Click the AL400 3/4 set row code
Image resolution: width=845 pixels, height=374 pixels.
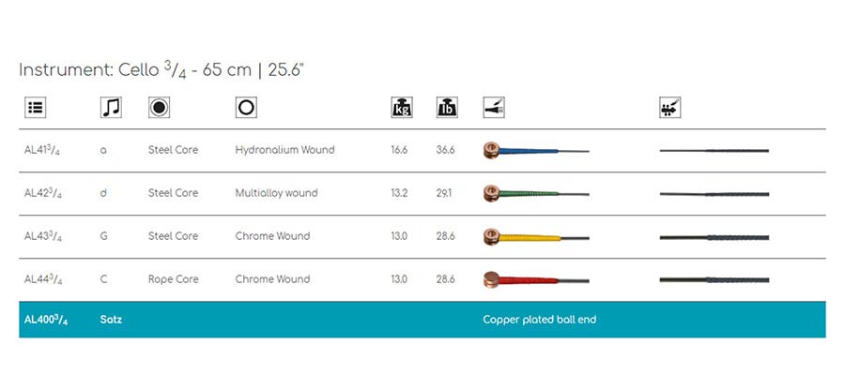coord(46,320)
